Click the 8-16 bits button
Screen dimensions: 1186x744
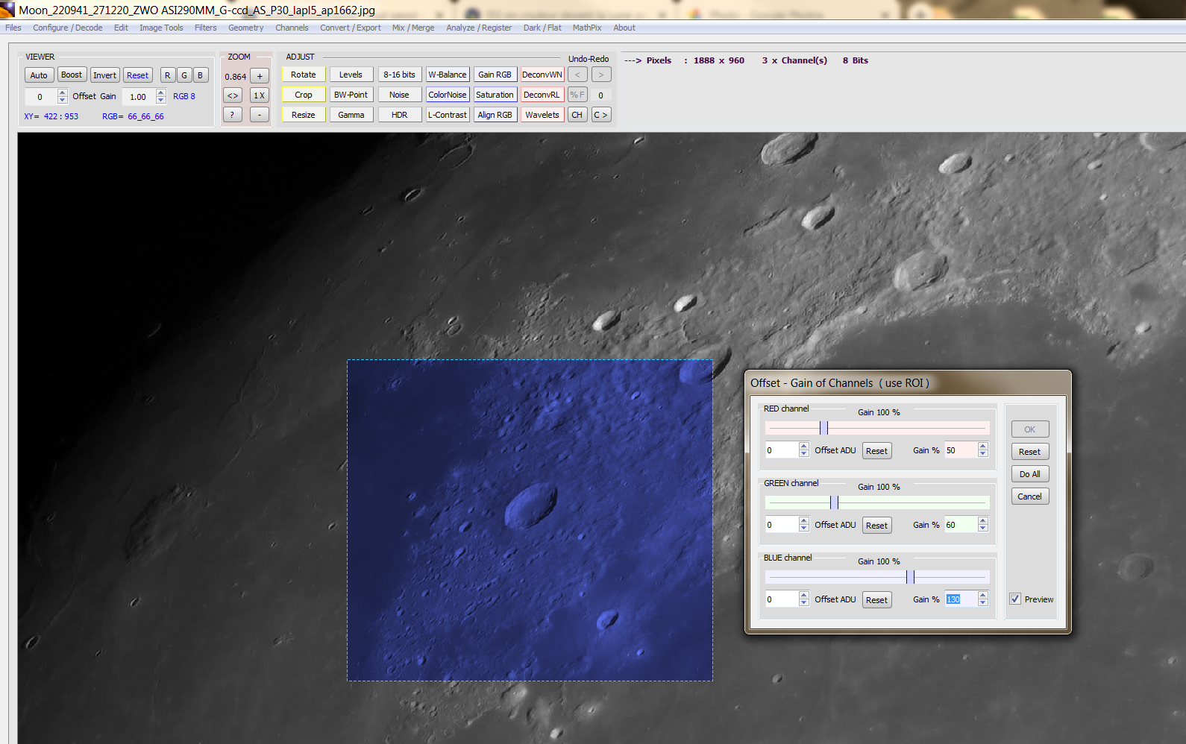pos(400,75)
